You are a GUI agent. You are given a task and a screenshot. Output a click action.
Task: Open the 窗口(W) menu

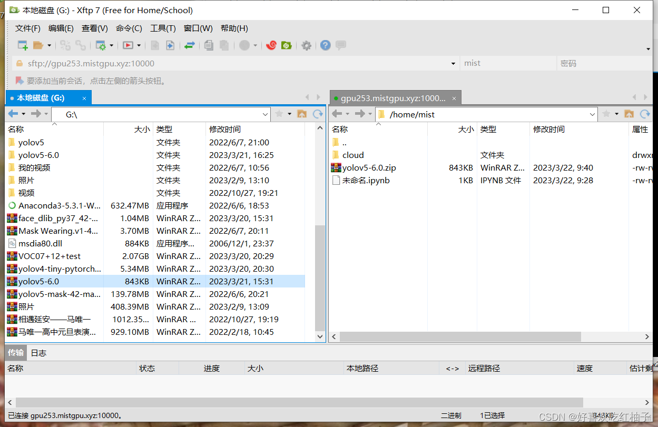coord(198,28)
